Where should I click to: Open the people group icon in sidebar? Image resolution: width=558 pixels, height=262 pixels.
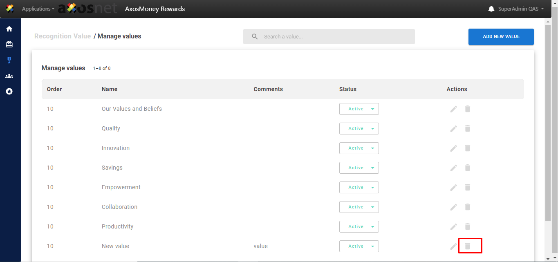click(9, 76)
